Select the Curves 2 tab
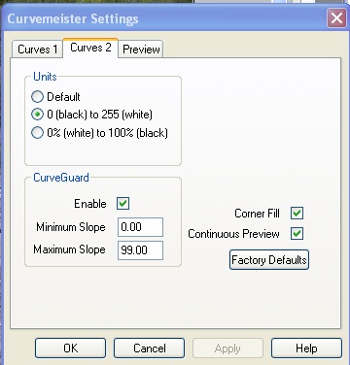The height and width of the screenshot is (365, 350). tap(90, 48)
